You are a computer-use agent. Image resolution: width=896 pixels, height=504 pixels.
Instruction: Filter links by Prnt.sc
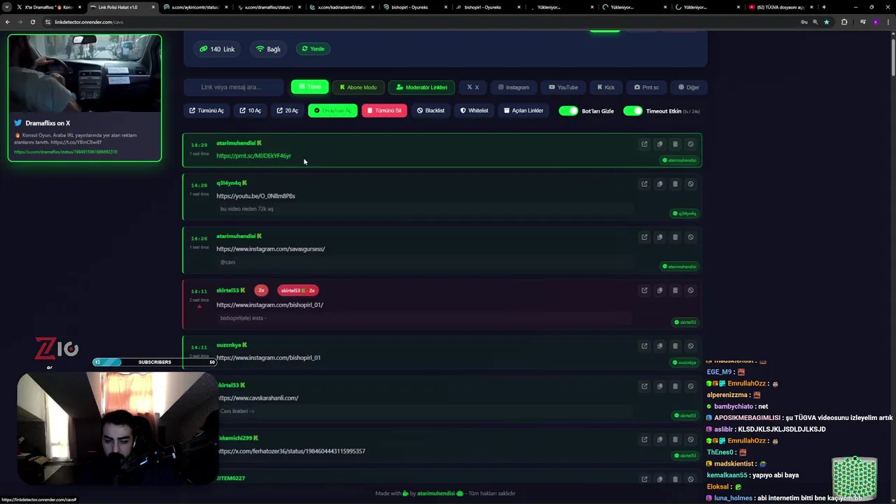(x=646, y=87)
